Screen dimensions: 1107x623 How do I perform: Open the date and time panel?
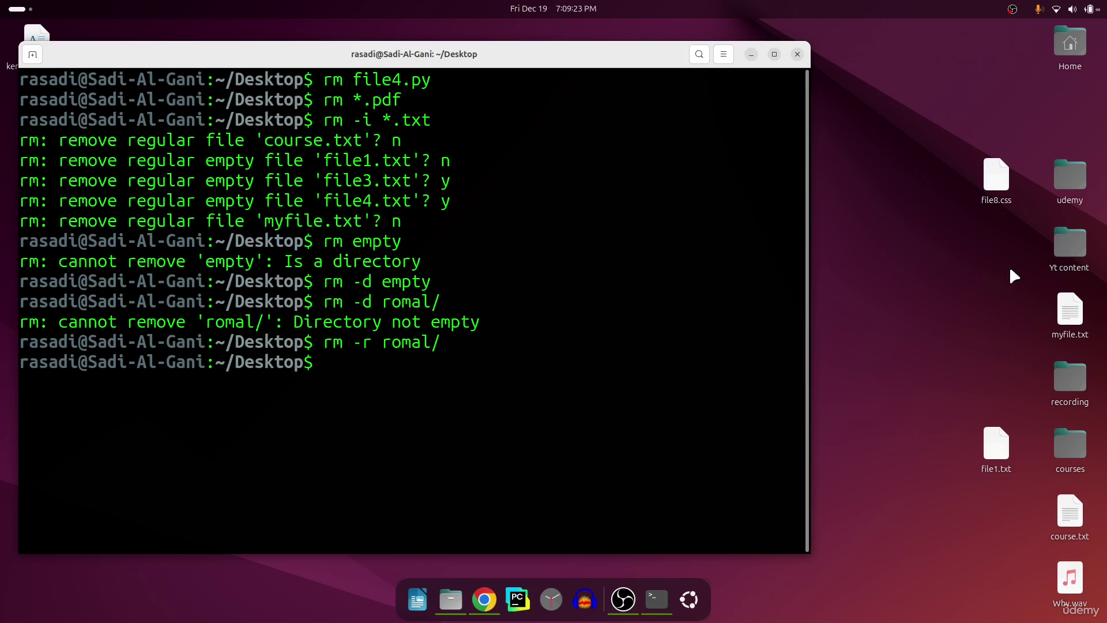553,9
